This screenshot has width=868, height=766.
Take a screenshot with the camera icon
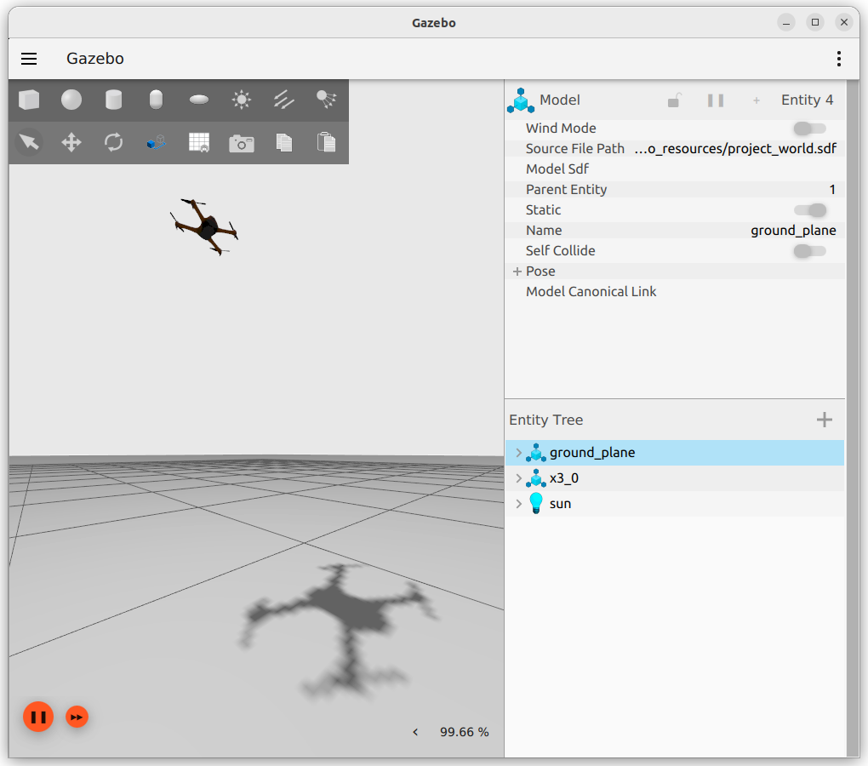coord(242,143)
